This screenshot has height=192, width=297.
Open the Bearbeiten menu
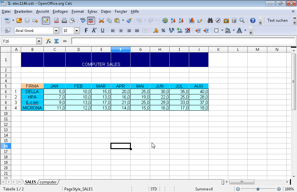point(23,12)
